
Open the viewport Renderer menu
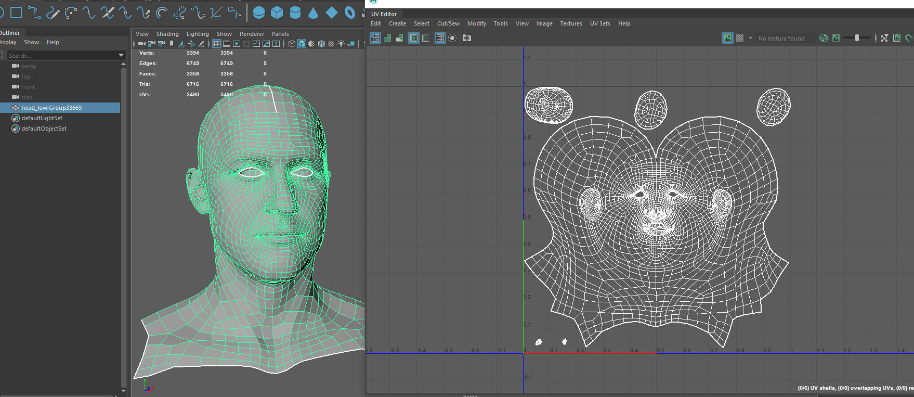(252, 34)
